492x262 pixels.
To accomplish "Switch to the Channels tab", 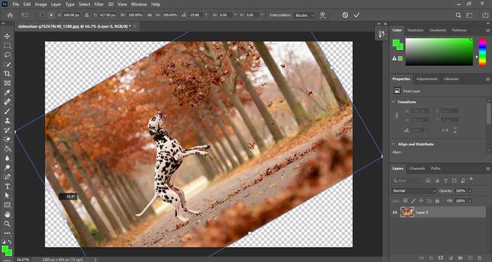I will (x=417, y=168).
